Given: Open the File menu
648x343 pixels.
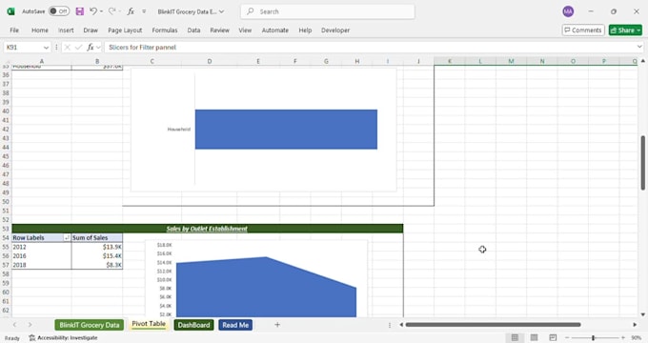Looking at the screenshot, I should click(14, 30).
